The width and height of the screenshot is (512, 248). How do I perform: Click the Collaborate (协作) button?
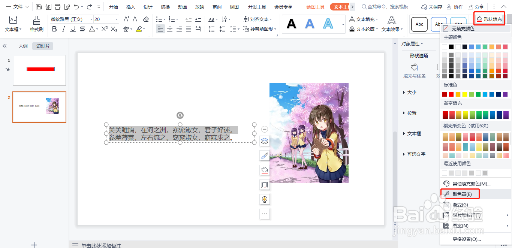tap(455, 7)
